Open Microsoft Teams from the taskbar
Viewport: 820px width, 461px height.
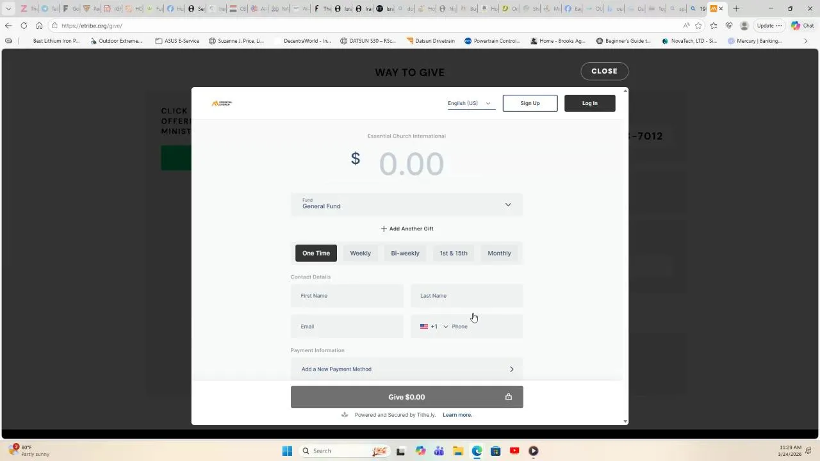pos(439,451)
